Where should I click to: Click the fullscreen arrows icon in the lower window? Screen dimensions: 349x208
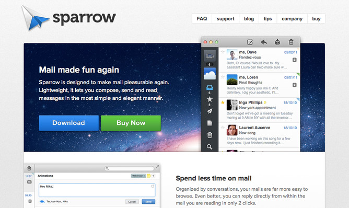click(x=157, y=167)
